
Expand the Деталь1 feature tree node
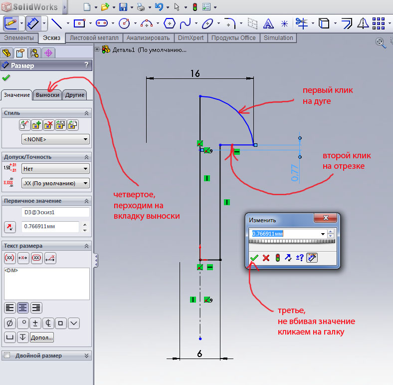pos(97,49)
